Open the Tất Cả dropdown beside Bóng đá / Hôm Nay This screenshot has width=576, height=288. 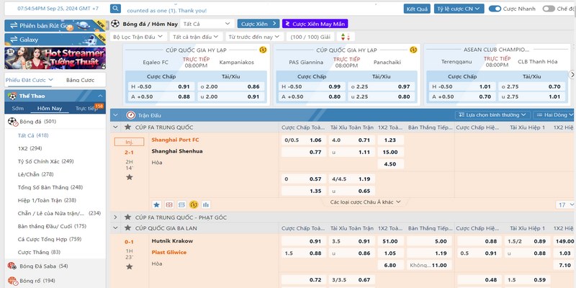207,24
